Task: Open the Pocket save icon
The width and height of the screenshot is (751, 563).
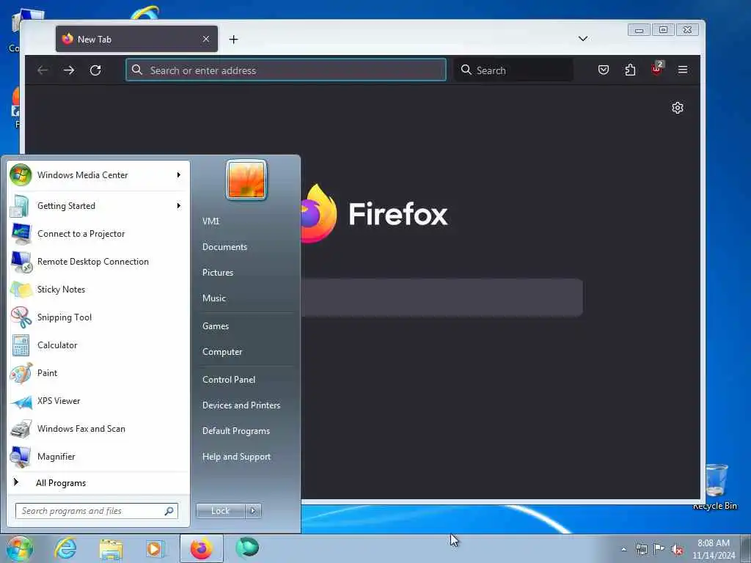Action: point(604,70)
